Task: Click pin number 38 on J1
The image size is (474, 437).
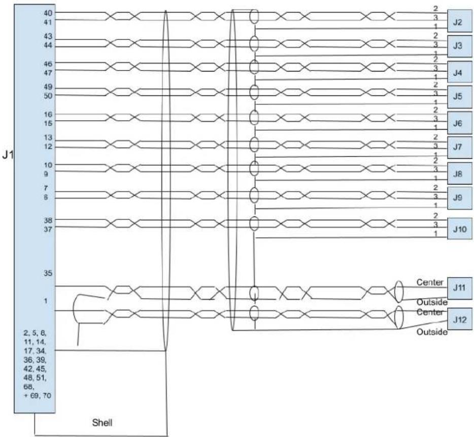Action: tap(48, 221)
